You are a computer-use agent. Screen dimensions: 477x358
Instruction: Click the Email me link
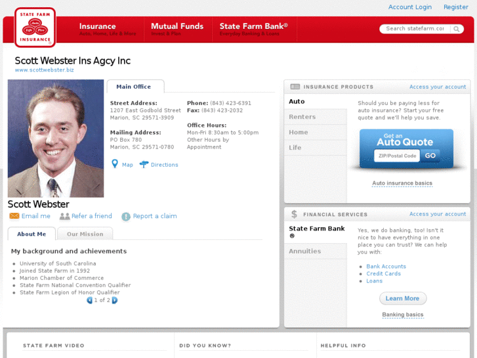click(36, 216)
